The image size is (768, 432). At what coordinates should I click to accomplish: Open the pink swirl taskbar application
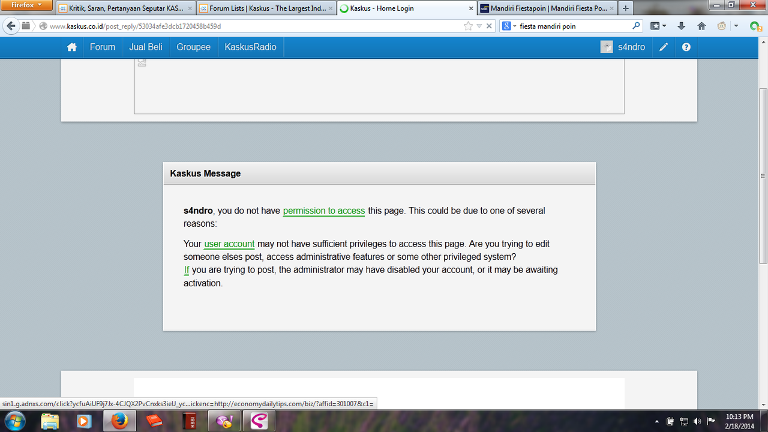[259, 421]
